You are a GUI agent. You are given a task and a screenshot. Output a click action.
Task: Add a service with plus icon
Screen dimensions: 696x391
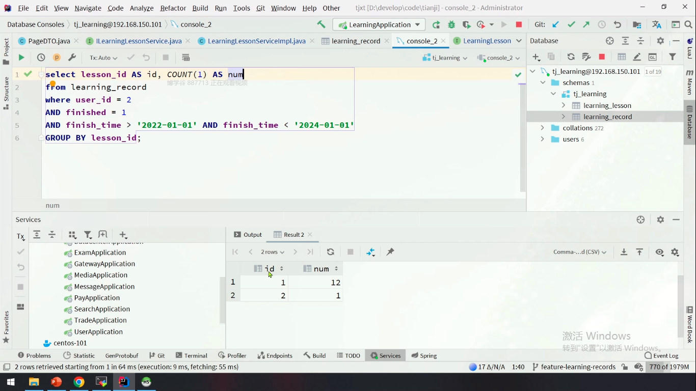pyautogui.click(x=123, y=235)
